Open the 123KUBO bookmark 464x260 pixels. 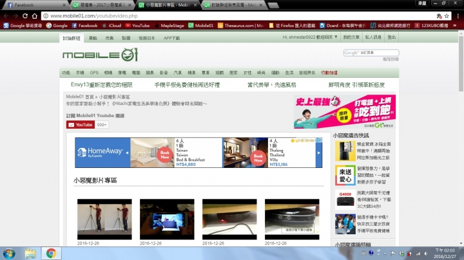[431, 25]
